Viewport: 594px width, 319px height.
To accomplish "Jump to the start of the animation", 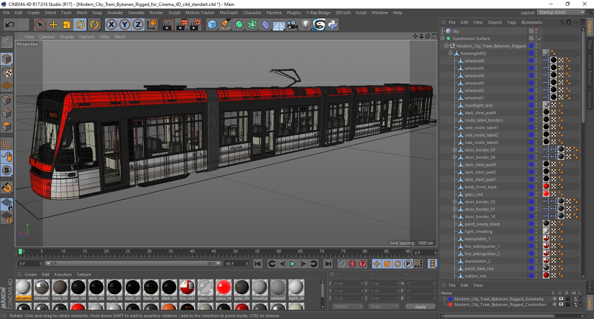I will click(x=258, y=264).
